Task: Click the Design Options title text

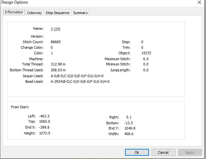Action: pyautogui.click(x=14, y=2)
